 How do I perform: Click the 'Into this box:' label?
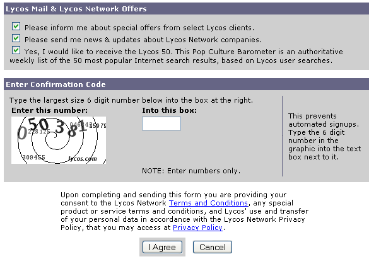[169, 110]
